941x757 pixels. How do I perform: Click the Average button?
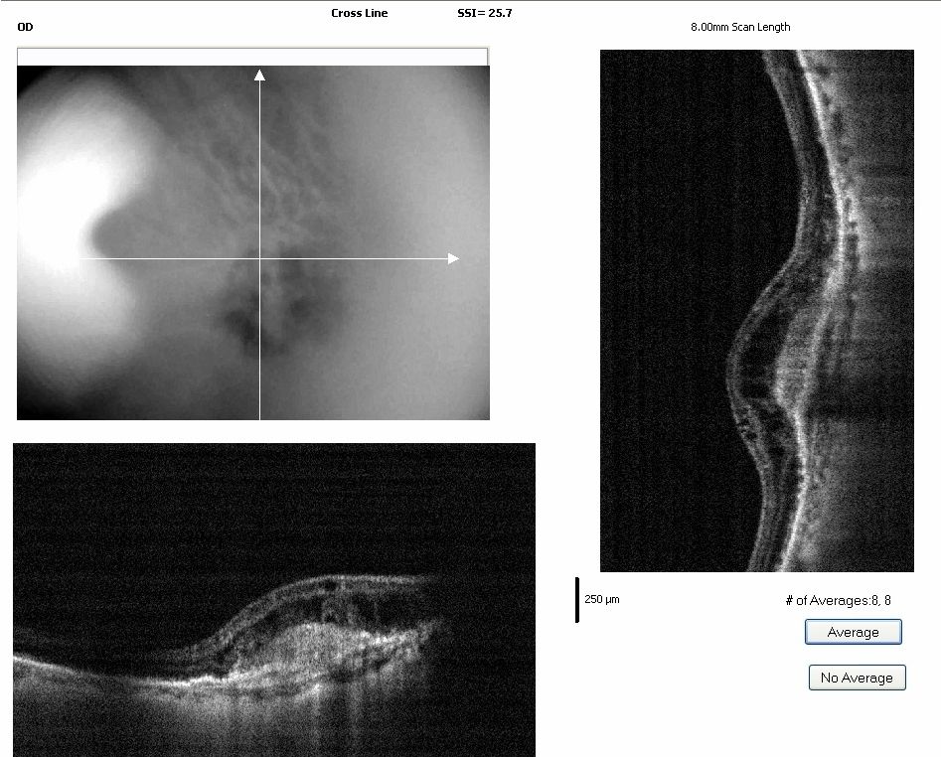click(x=853, y=632)
